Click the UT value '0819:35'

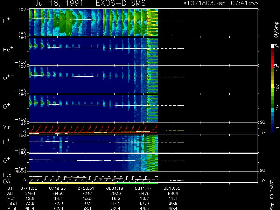tap(172, 188)
